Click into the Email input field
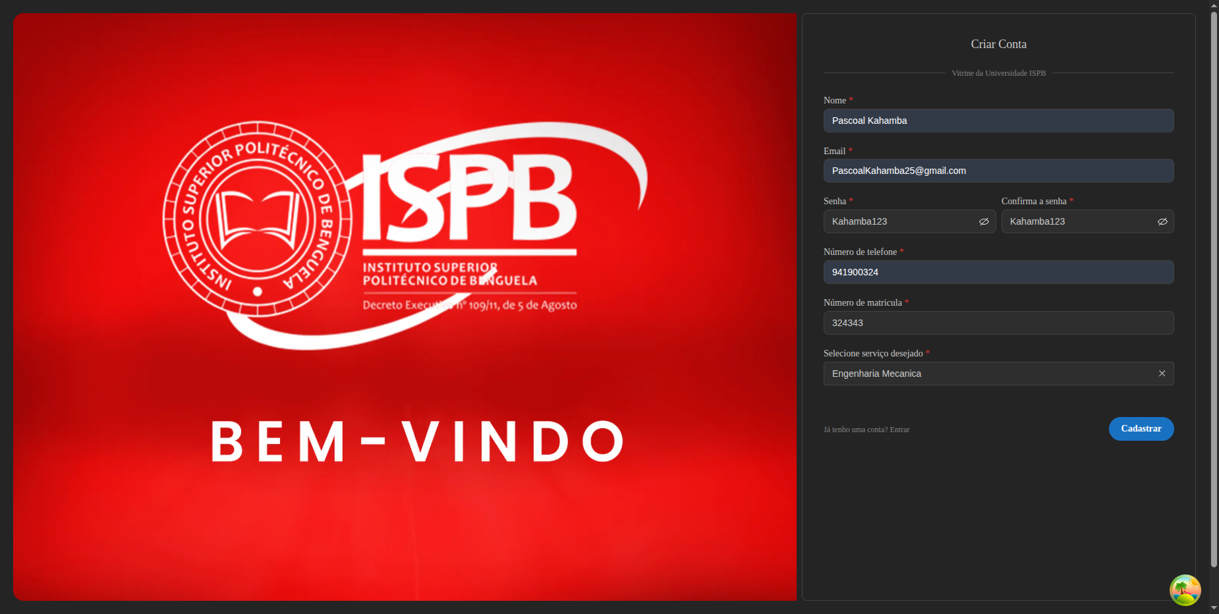 [998, 171]
